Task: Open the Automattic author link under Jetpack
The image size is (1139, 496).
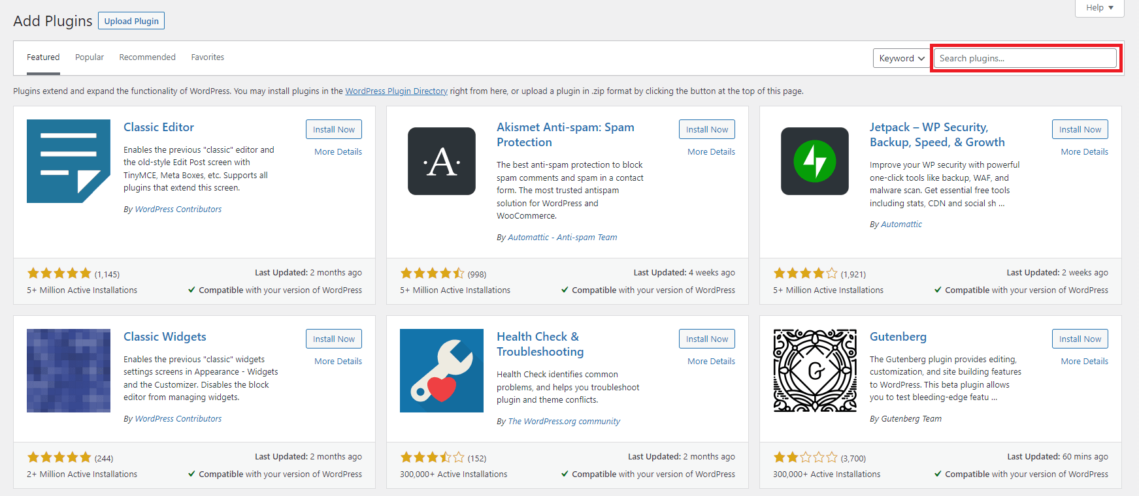Action: click(x=901, y=225)
